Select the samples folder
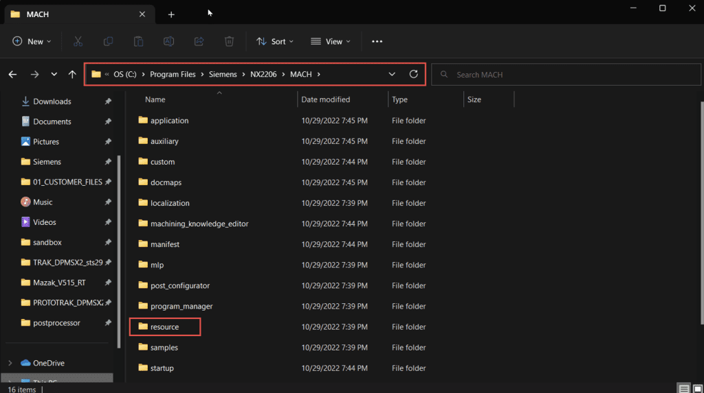This screenshot has width=704, height=393. [x=158, y=347]
